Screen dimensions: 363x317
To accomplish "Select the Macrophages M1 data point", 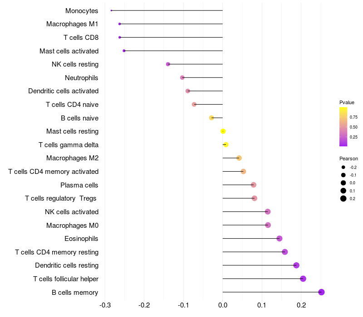I will pyautogui.click(x=120, y=24).
